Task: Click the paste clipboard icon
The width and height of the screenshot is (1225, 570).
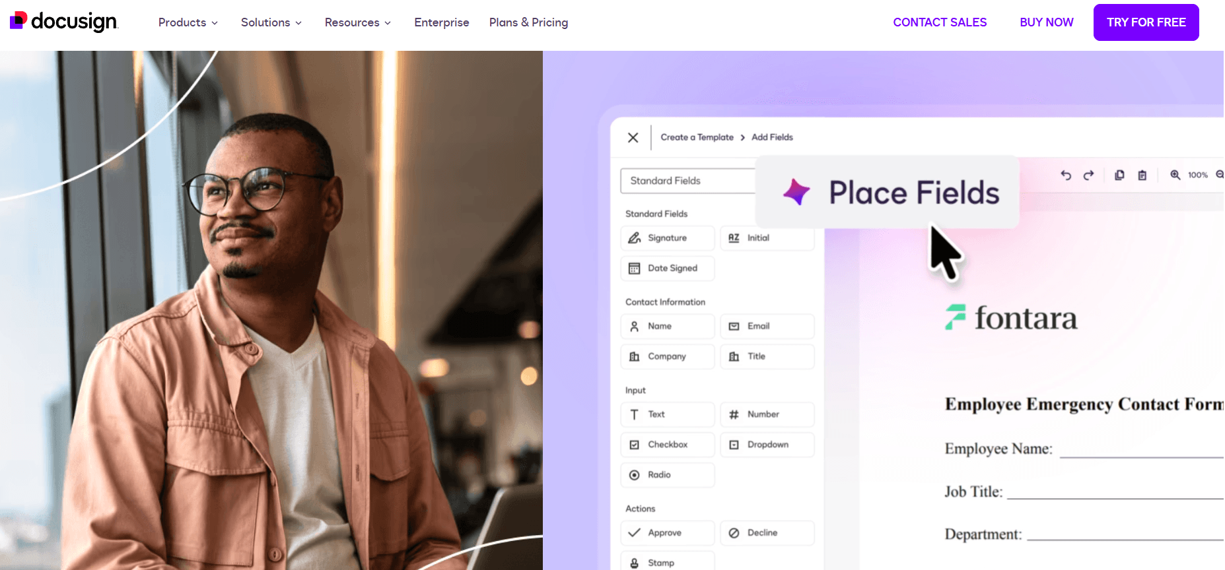Action: click(x=1142, y=175)
